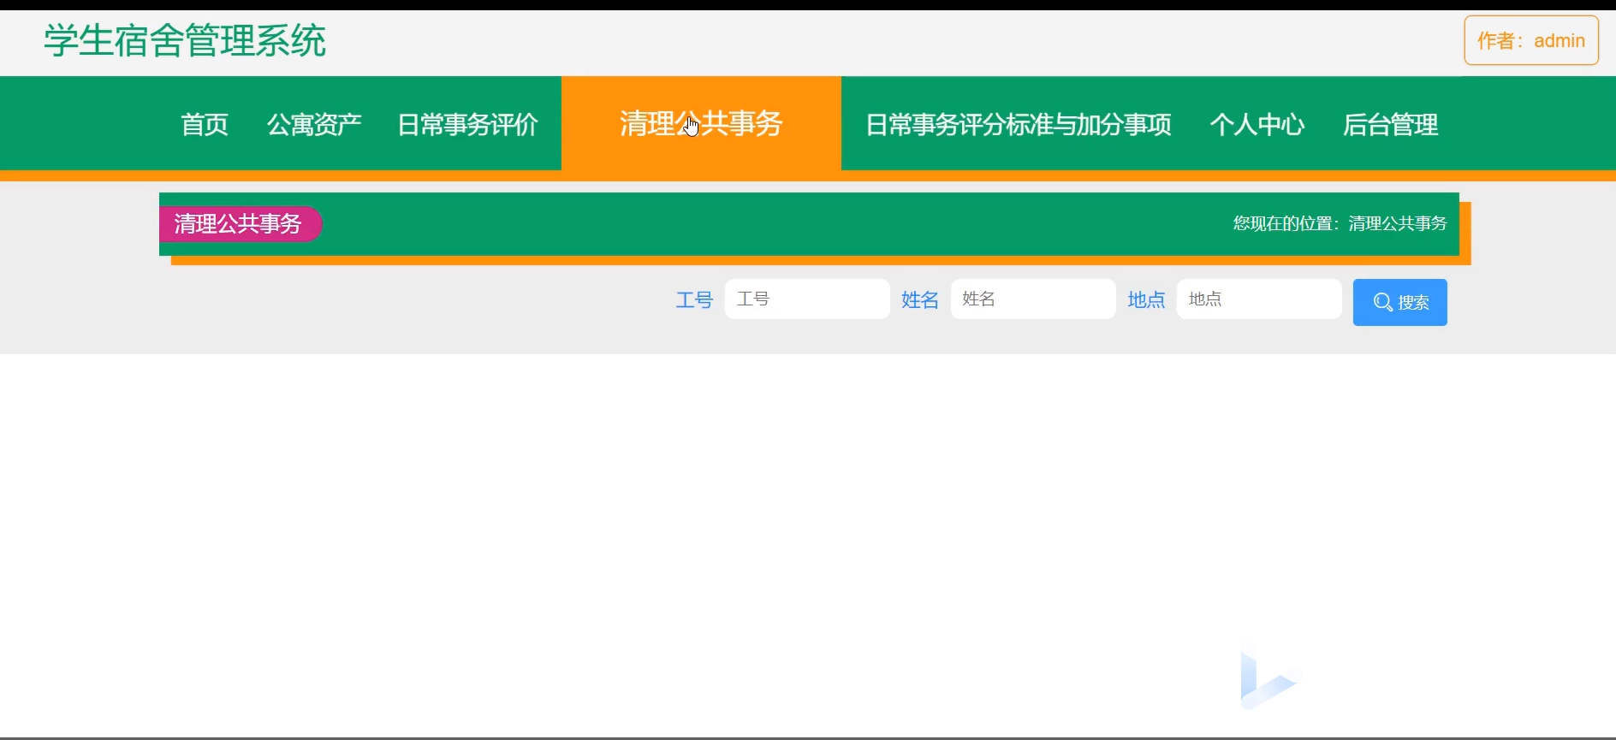Click the blue 工号 field label
The height and width of the screenshot is (740, 1616).
pyautogui.click(x=694, y=300)
